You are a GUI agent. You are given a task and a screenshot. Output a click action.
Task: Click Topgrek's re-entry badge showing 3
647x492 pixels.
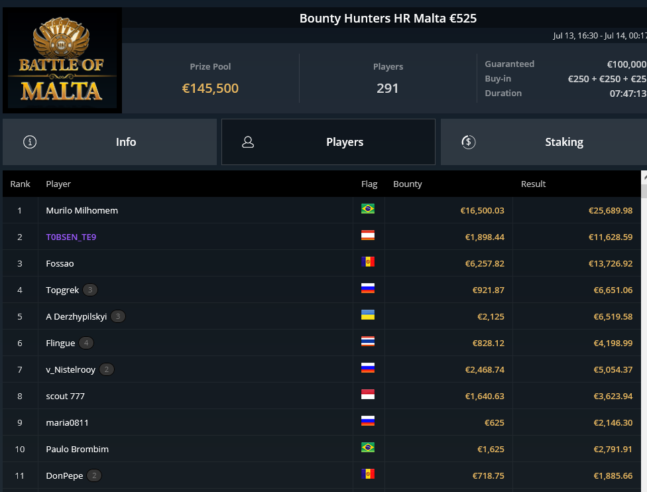click(x=90, y=290)
